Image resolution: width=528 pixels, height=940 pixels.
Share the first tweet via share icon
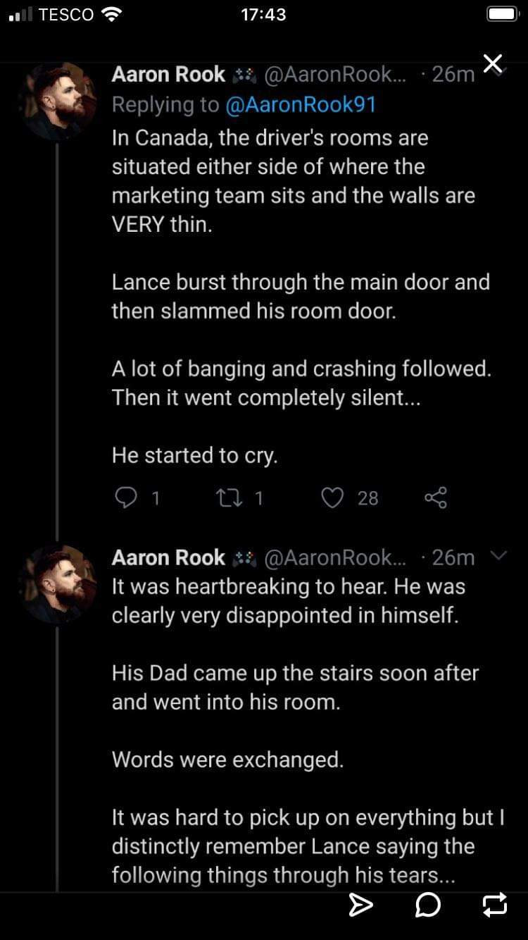(x=436, y=498)
